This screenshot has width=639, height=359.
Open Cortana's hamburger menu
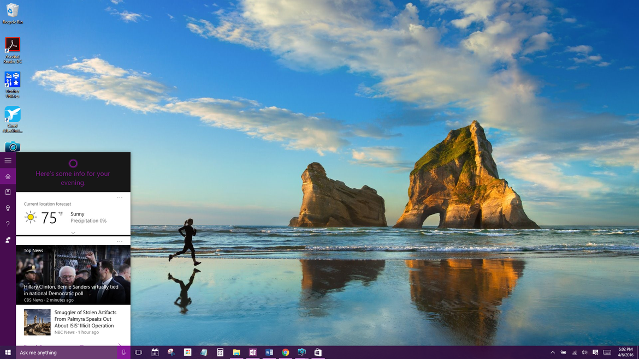coord(8,160)
